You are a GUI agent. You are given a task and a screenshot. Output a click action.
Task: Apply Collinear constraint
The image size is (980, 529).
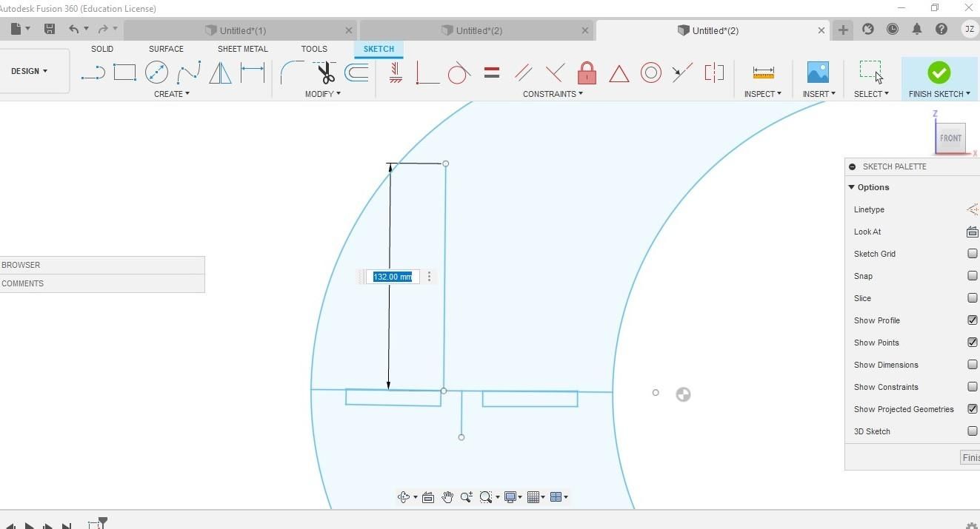coord(682,73)
